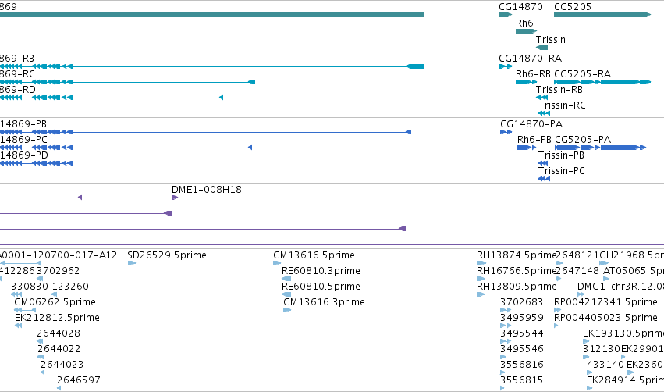Select protein Trissin-PC
664x392 pixels.
click(544, 179)
